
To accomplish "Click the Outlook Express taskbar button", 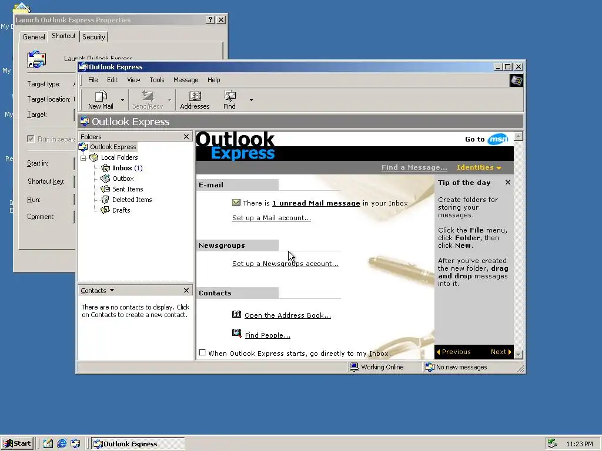I will pos(138,444).
